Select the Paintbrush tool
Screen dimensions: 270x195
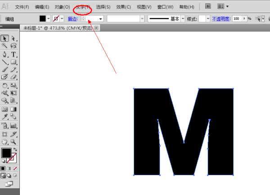[x=5, y=70]
